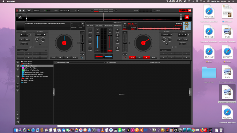Open deck A HOTCUES pads dropdown
The width and height of the screenshot is (237, 133).
pos(23,50)
